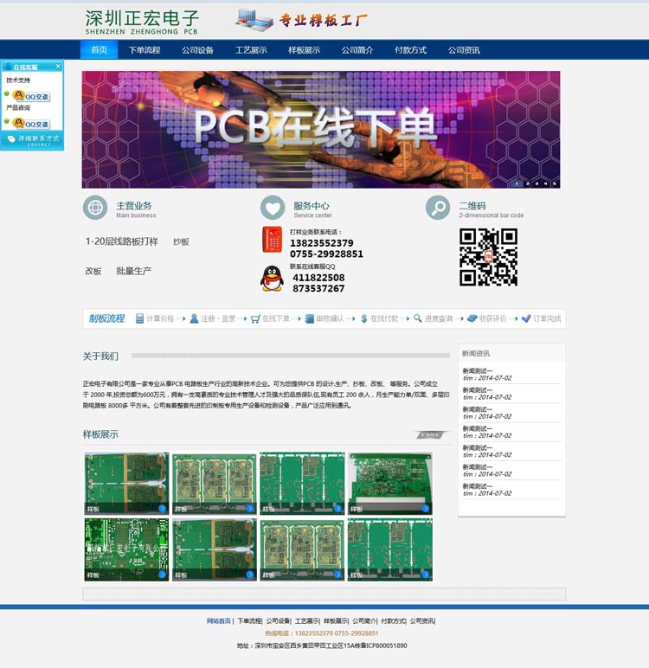649x668 pixels.
Task: Click the blue arrow on the fourth bottom-row 样板
Action: 425,575
